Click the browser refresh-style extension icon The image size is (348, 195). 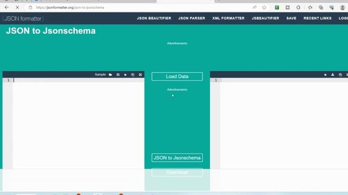(x=299, y=8)
